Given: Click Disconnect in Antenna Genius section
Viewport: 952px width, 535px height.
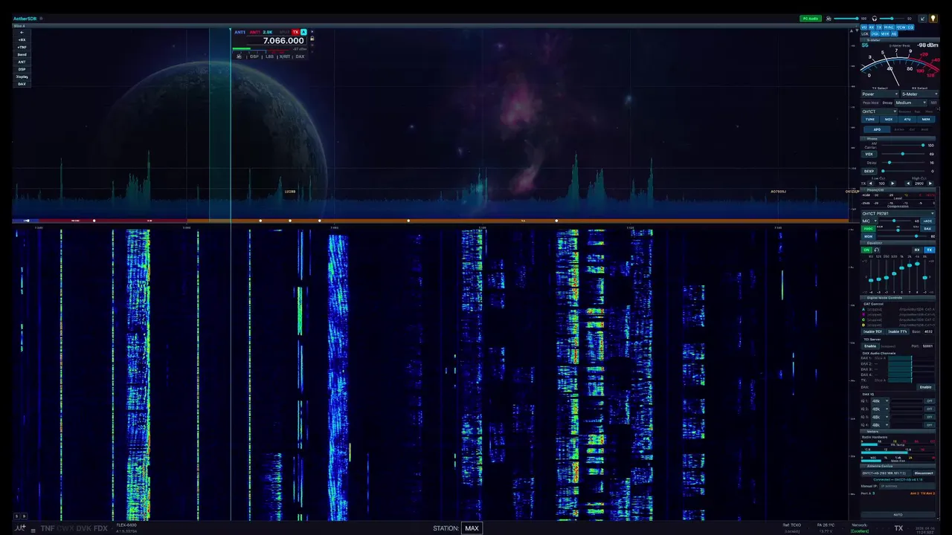Looking at the screenshot, I should tap(924, 473).
